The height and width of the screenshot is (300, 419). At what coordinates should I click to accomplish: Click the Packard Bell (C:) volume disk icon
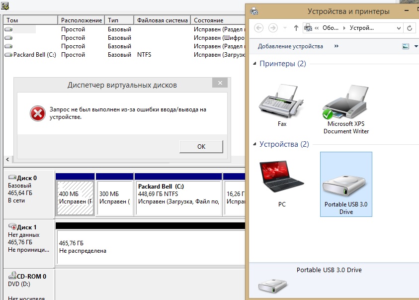8,55
